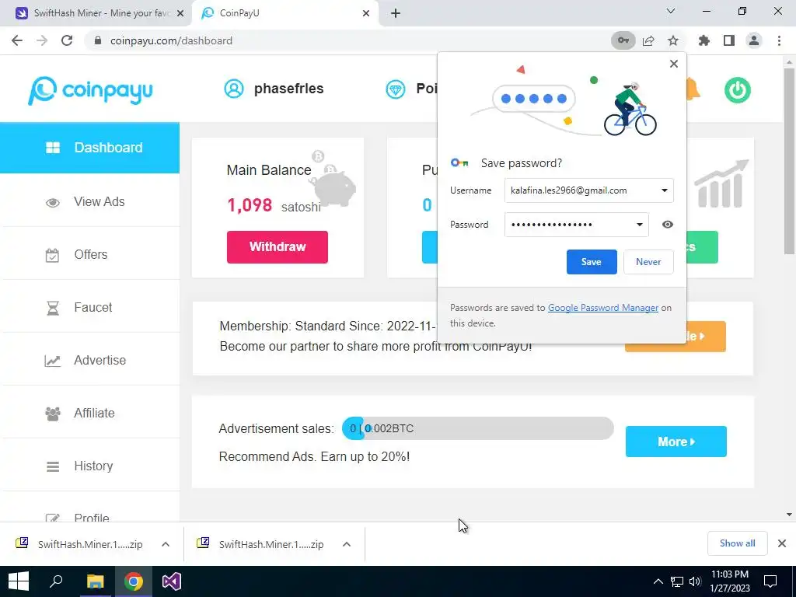
Task: Expand options for second SwiftHash zip download
Action: 347,544
